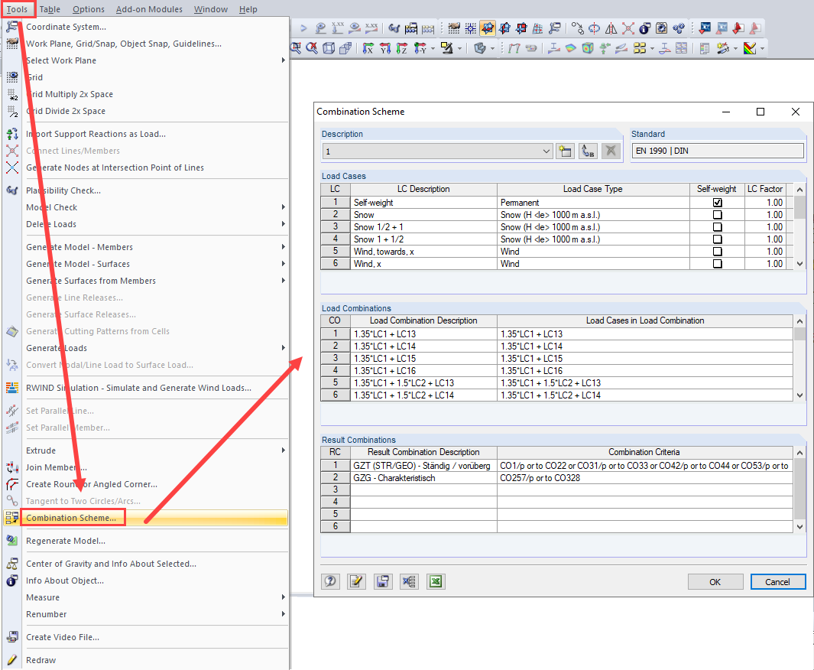Click the show X-axis view toolbar icon
The image size is (814, 670).
click(x=368, y=48)
